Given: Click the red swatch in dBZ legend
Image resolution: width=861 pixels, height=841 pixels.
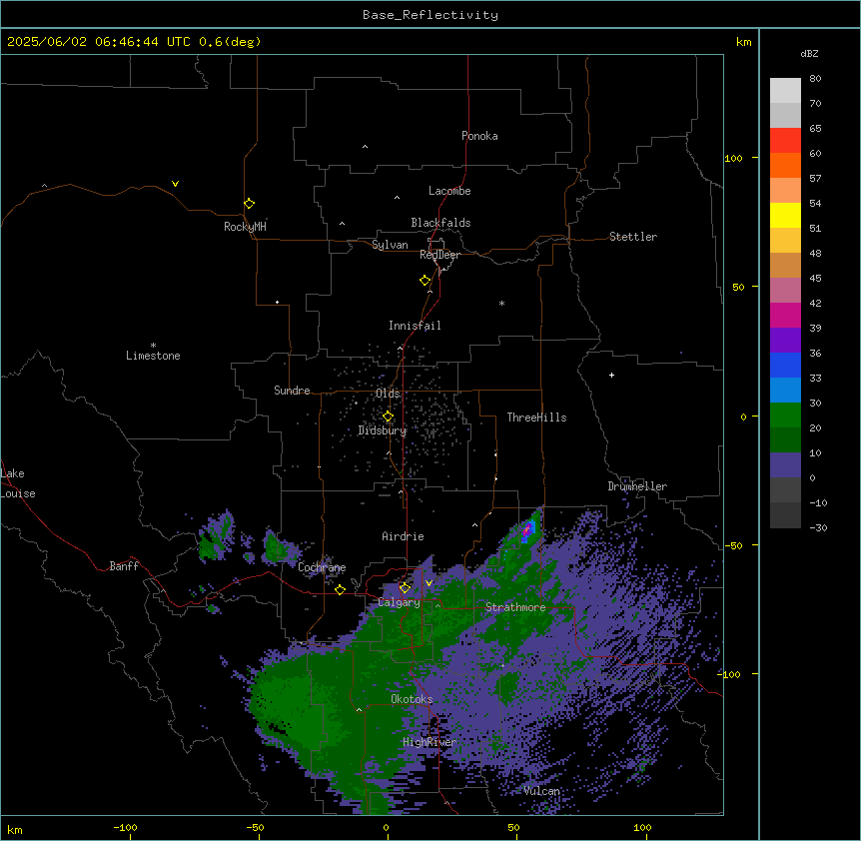Looking at the screenshot, I should coord(785,141).
